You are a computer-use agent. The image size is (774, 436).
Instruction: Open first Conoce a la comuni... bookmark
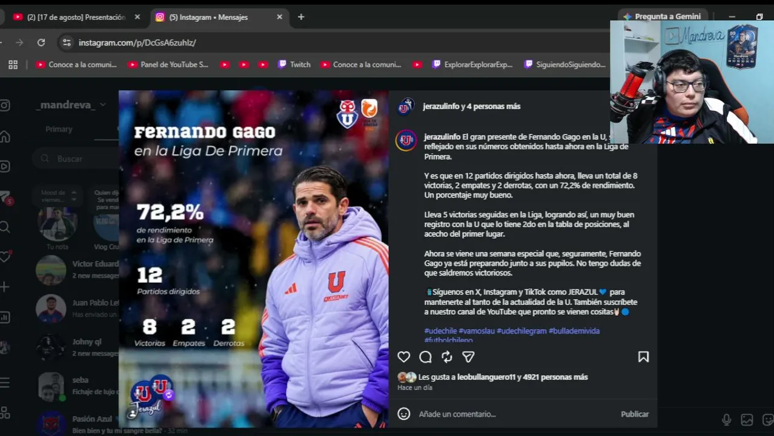(x=76, y=65)
